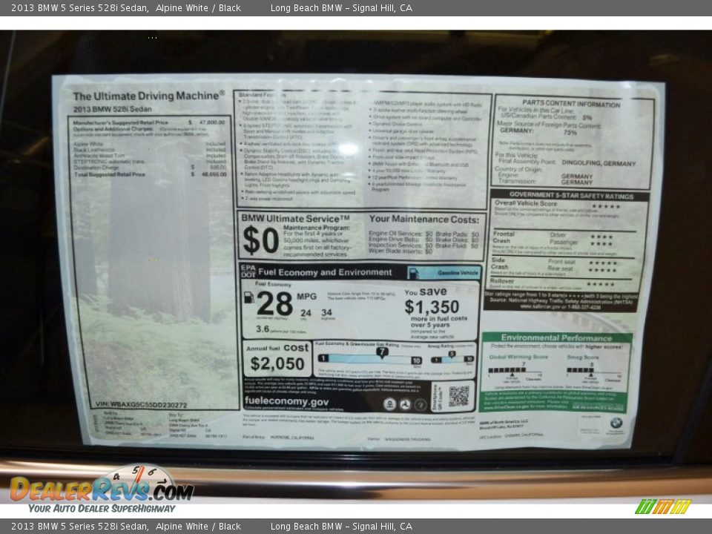Screen dimensions: 712x534
Task: Click the Environmental Performance green header
Action: [x=556, y=337]
